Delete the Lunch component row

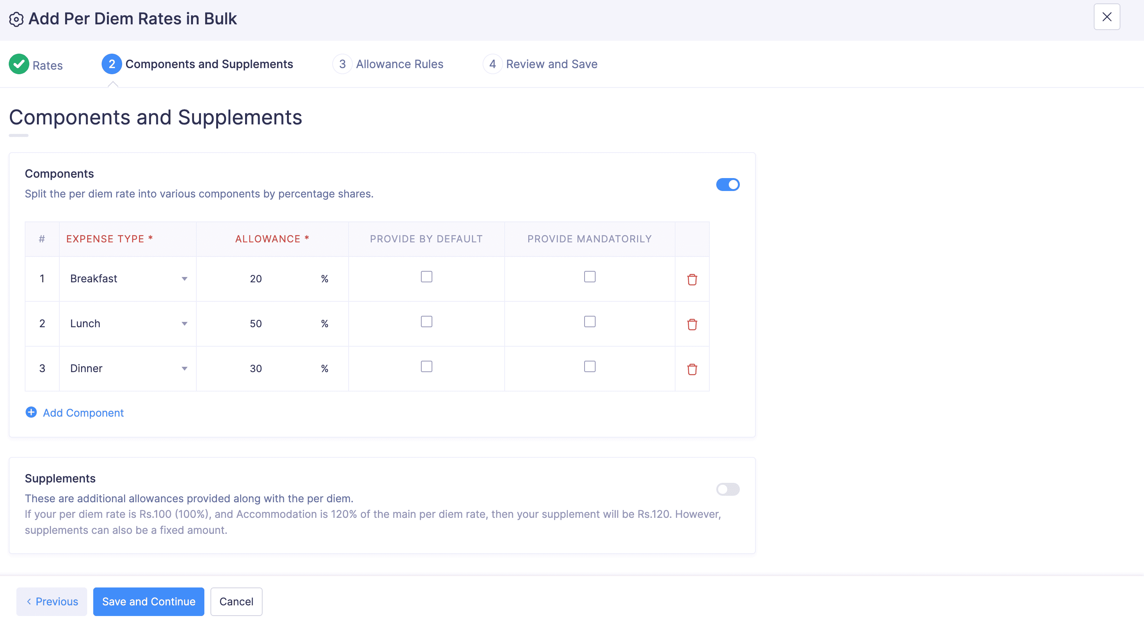click(692, 324)
